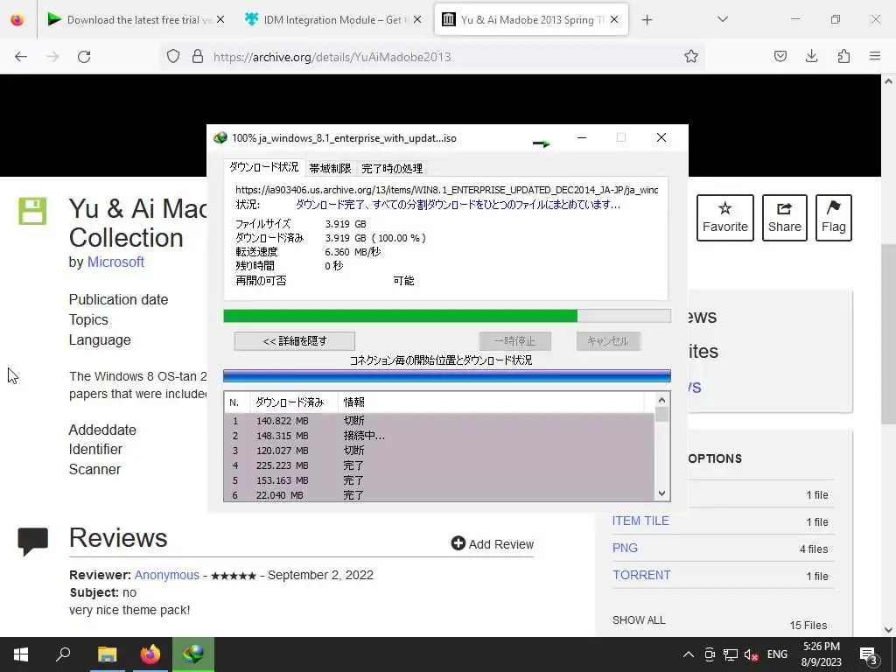Select connection row 5 with 153.163 MB
This screenshot has width=896, height=672.
point(439,480)
